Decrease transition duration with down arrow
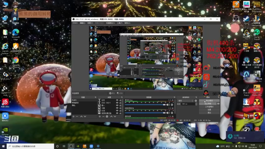The width and height of the screenshot is (265, 149). coord(196,105)
